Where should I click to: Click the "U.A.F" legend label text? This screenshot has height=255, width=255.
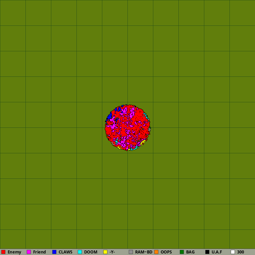pyautogui.click(x=217, y=252)
